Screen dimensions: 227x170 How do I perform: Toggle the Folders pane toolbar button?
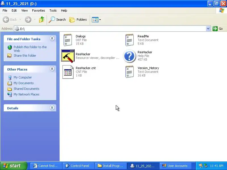[x=78, y=20]
